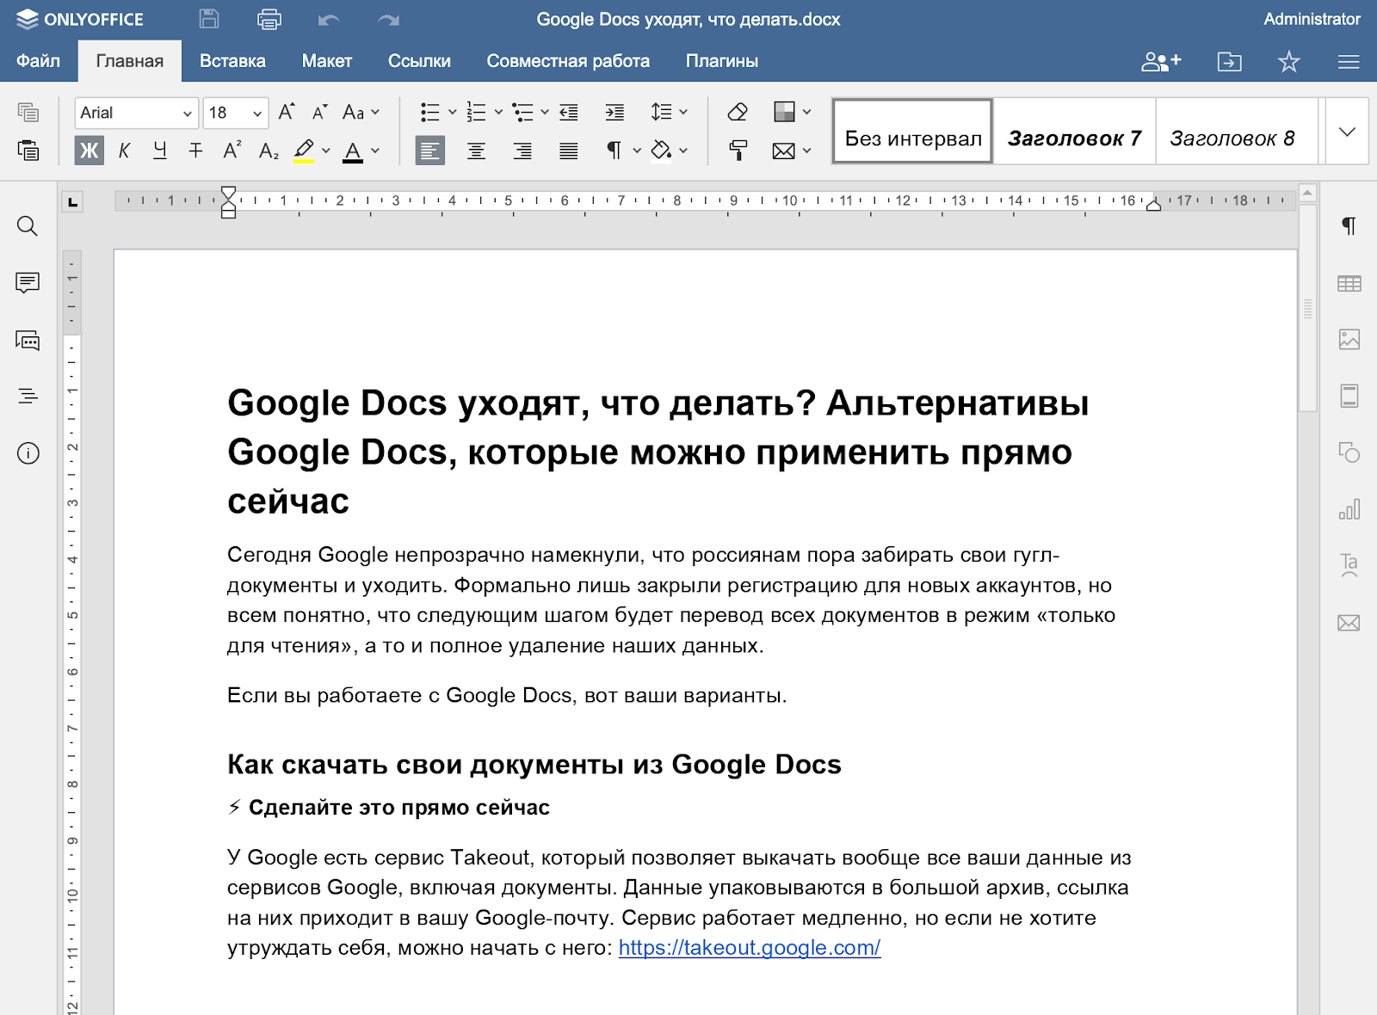Open the Файл menu tab
1377x1015 pixels.
click(x=39, y=61)
